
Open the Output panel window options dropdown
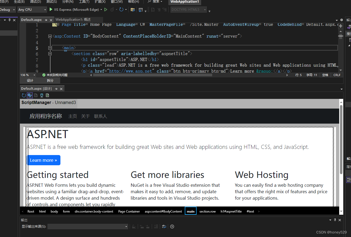[x=330, y=220]
